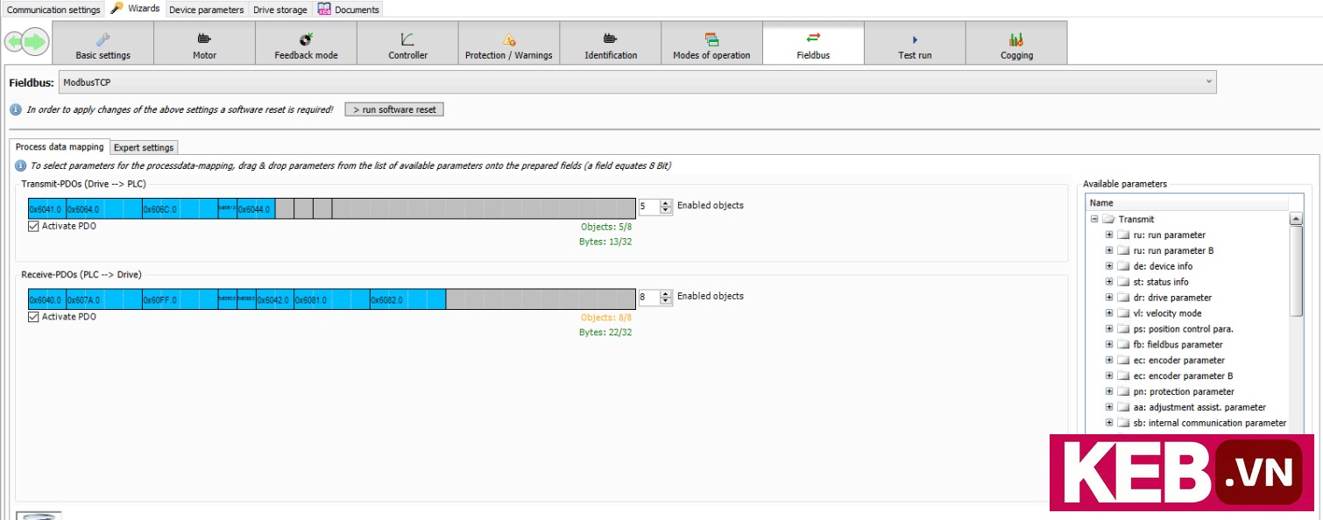Viewport: 1323px width, 520px height.
Task: Go forward with the right green arrow
Action: (x=35, y=42)
